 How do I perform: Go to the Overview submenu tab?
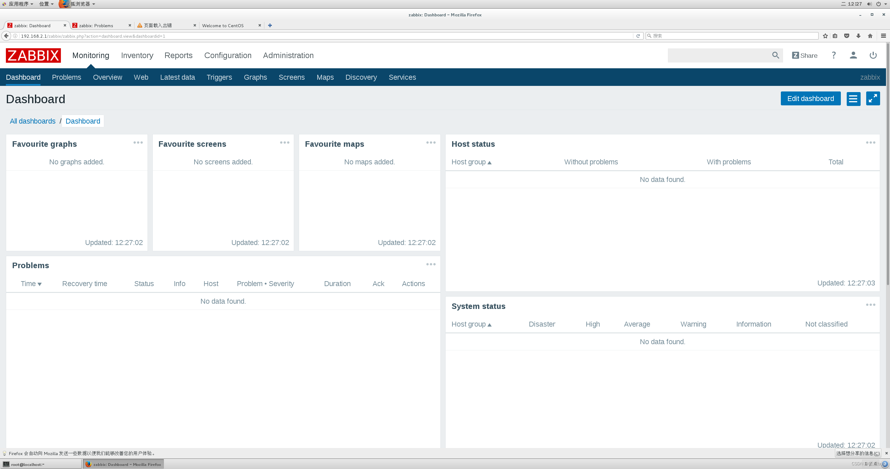pyautogui.click(x=107, y=77)
